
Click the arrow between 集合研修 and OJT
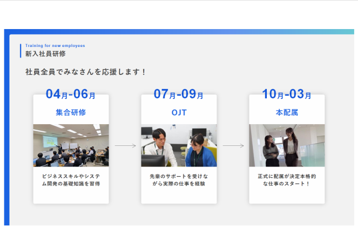coord(125,146)
